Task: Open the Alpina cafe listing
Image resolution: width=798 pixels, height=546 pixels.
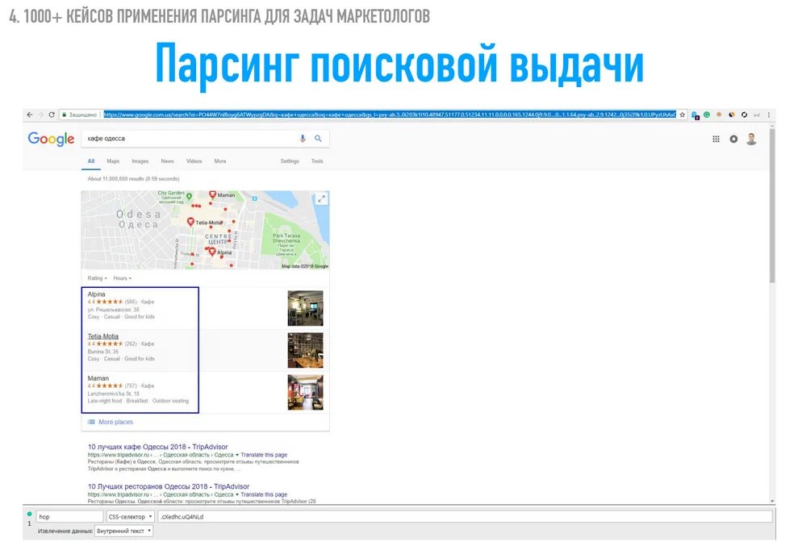Action: [96, 294]
